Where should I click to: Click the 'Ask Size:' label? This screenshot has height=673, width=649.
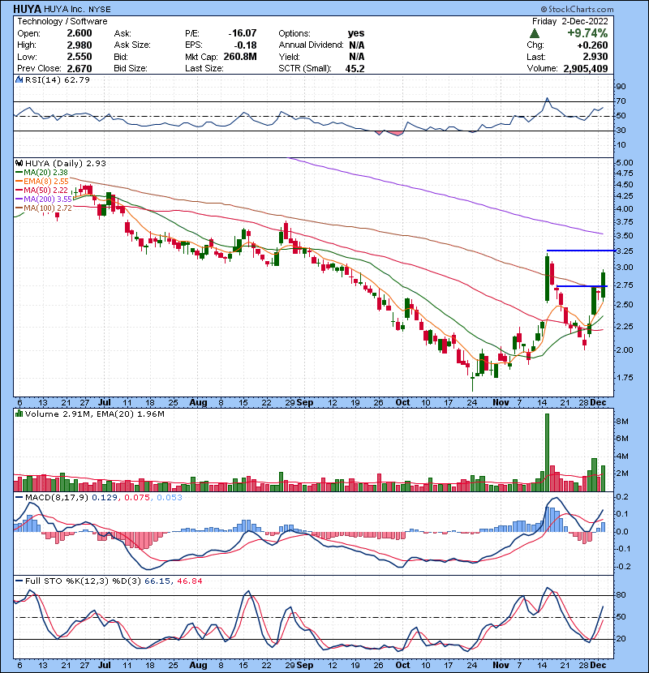point(132,45)
